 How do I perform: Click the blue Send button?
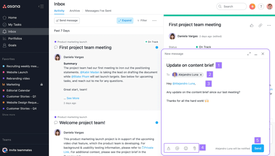[258, 148]
